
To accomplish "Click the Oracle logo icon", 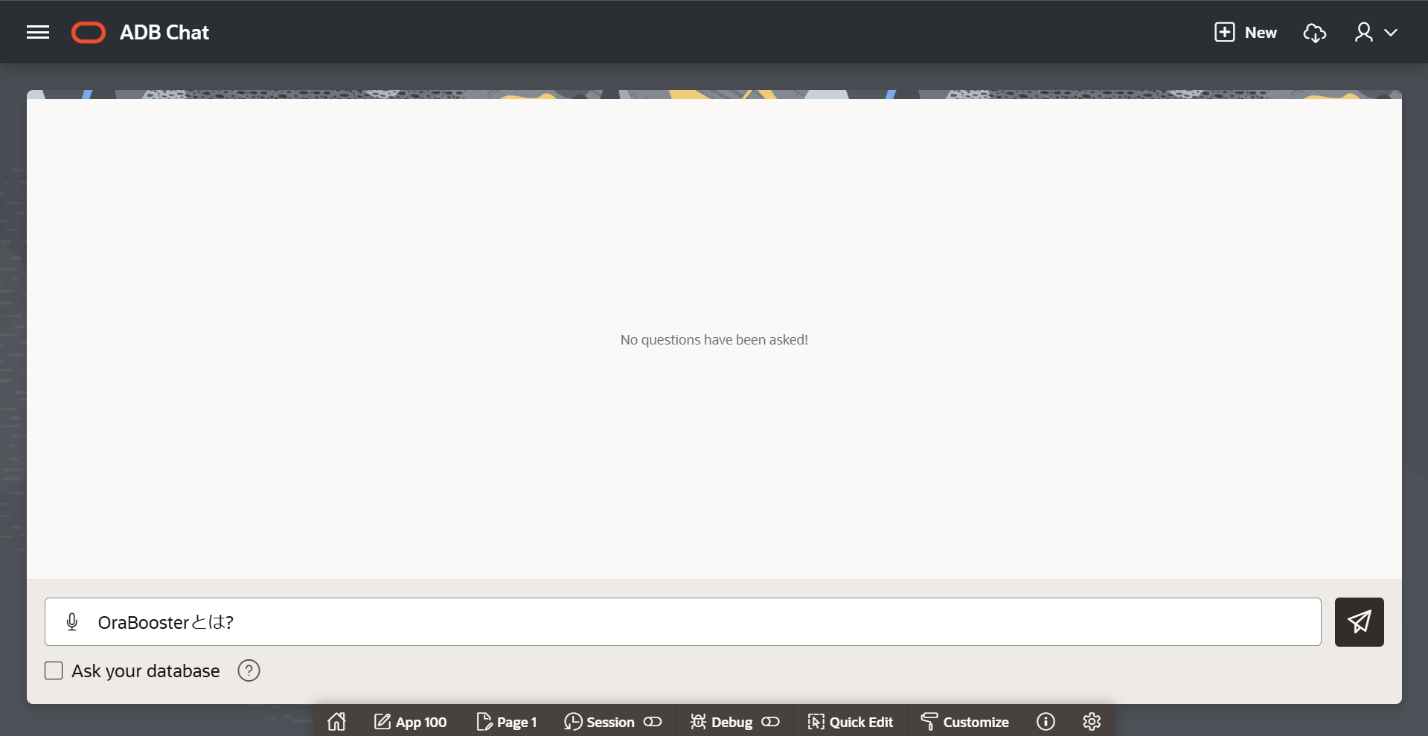I will tap(89, 33).
